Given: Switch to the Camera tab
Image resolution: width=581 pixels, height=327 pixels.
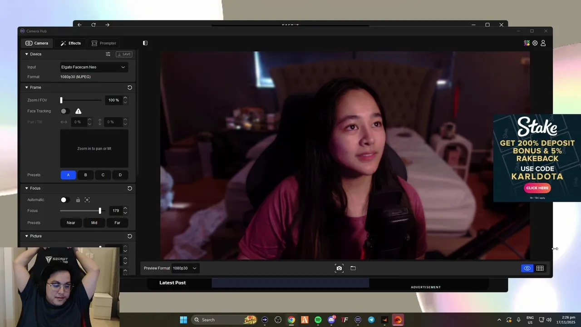Looking at the screenshot, I should point(37,43).
